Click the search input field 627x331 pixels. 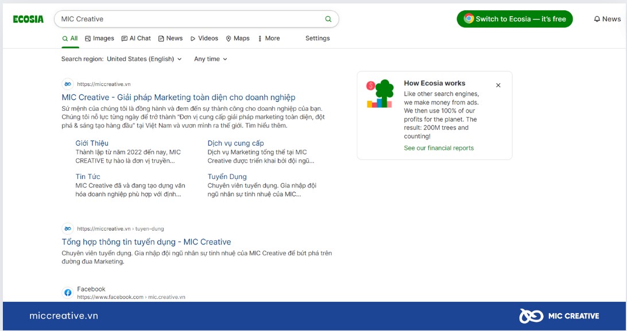(x=189, y=19)
